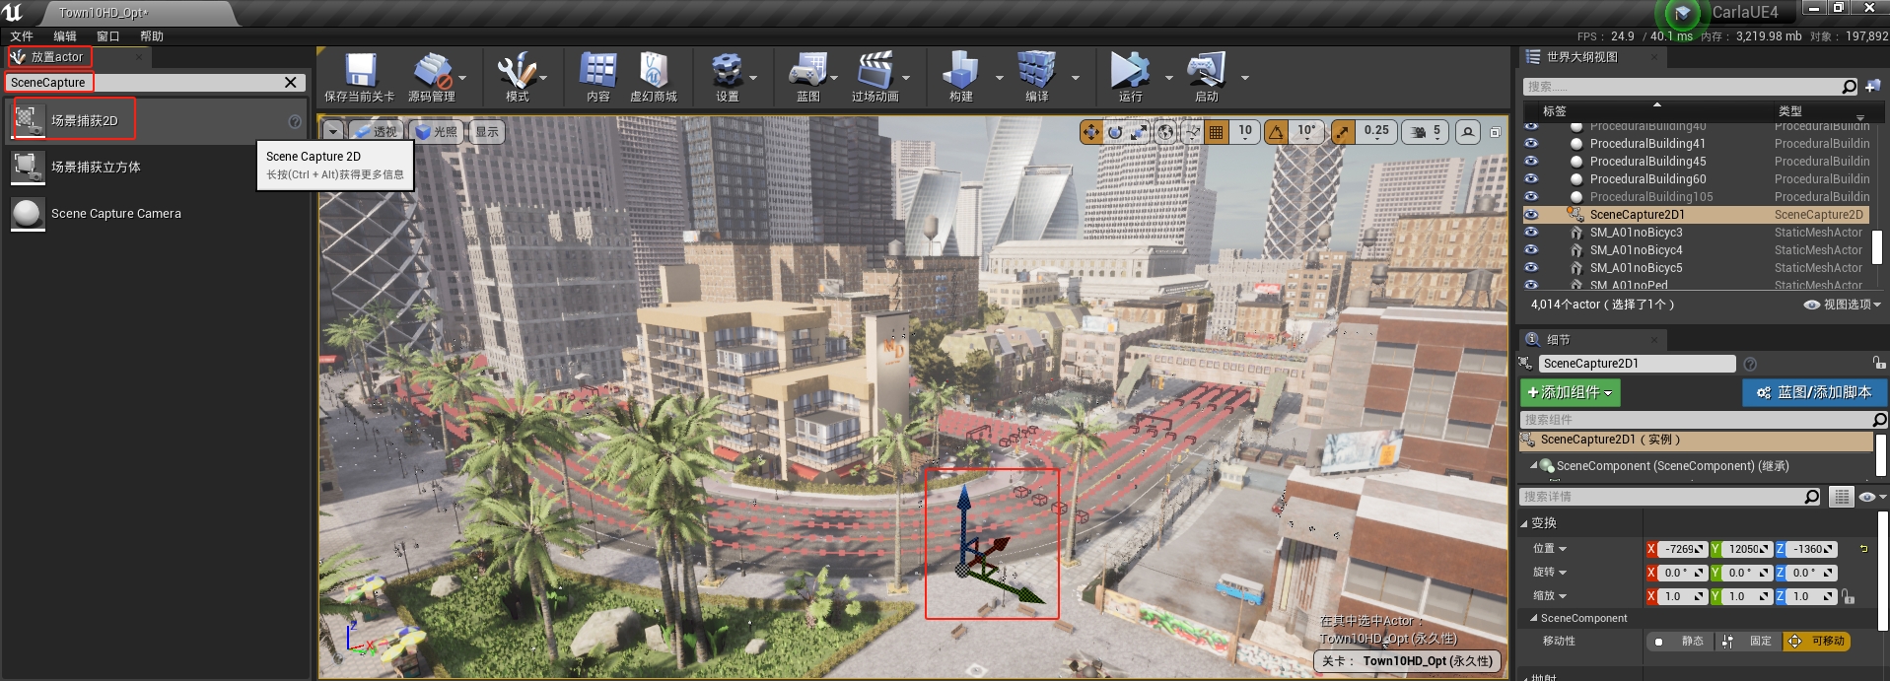Click the world coordinate globe icon

click(1165, 132)
